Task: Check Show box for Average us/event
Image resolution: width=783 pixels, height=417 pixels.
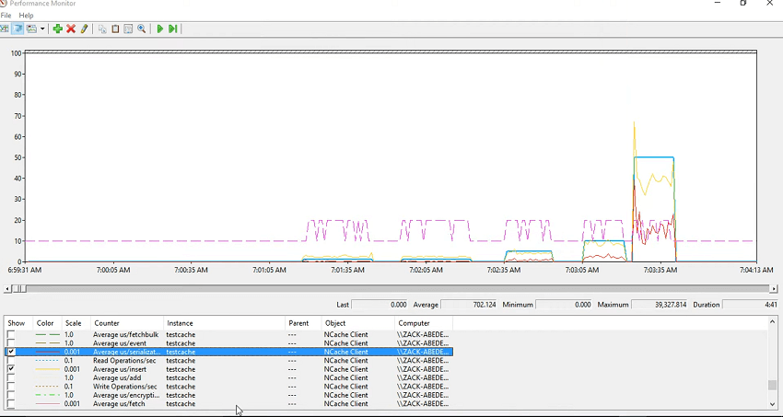Action: [x=11, y=343]
